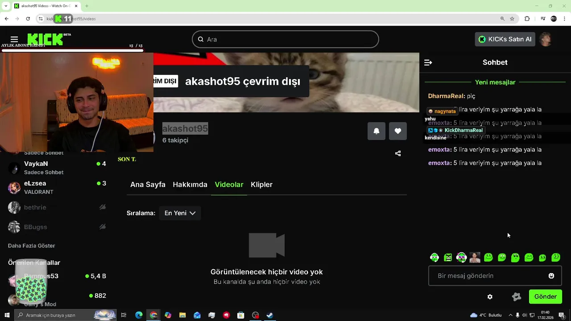
Task: Follow akashot95 with the heart button
Action: [x=398, y=131]
